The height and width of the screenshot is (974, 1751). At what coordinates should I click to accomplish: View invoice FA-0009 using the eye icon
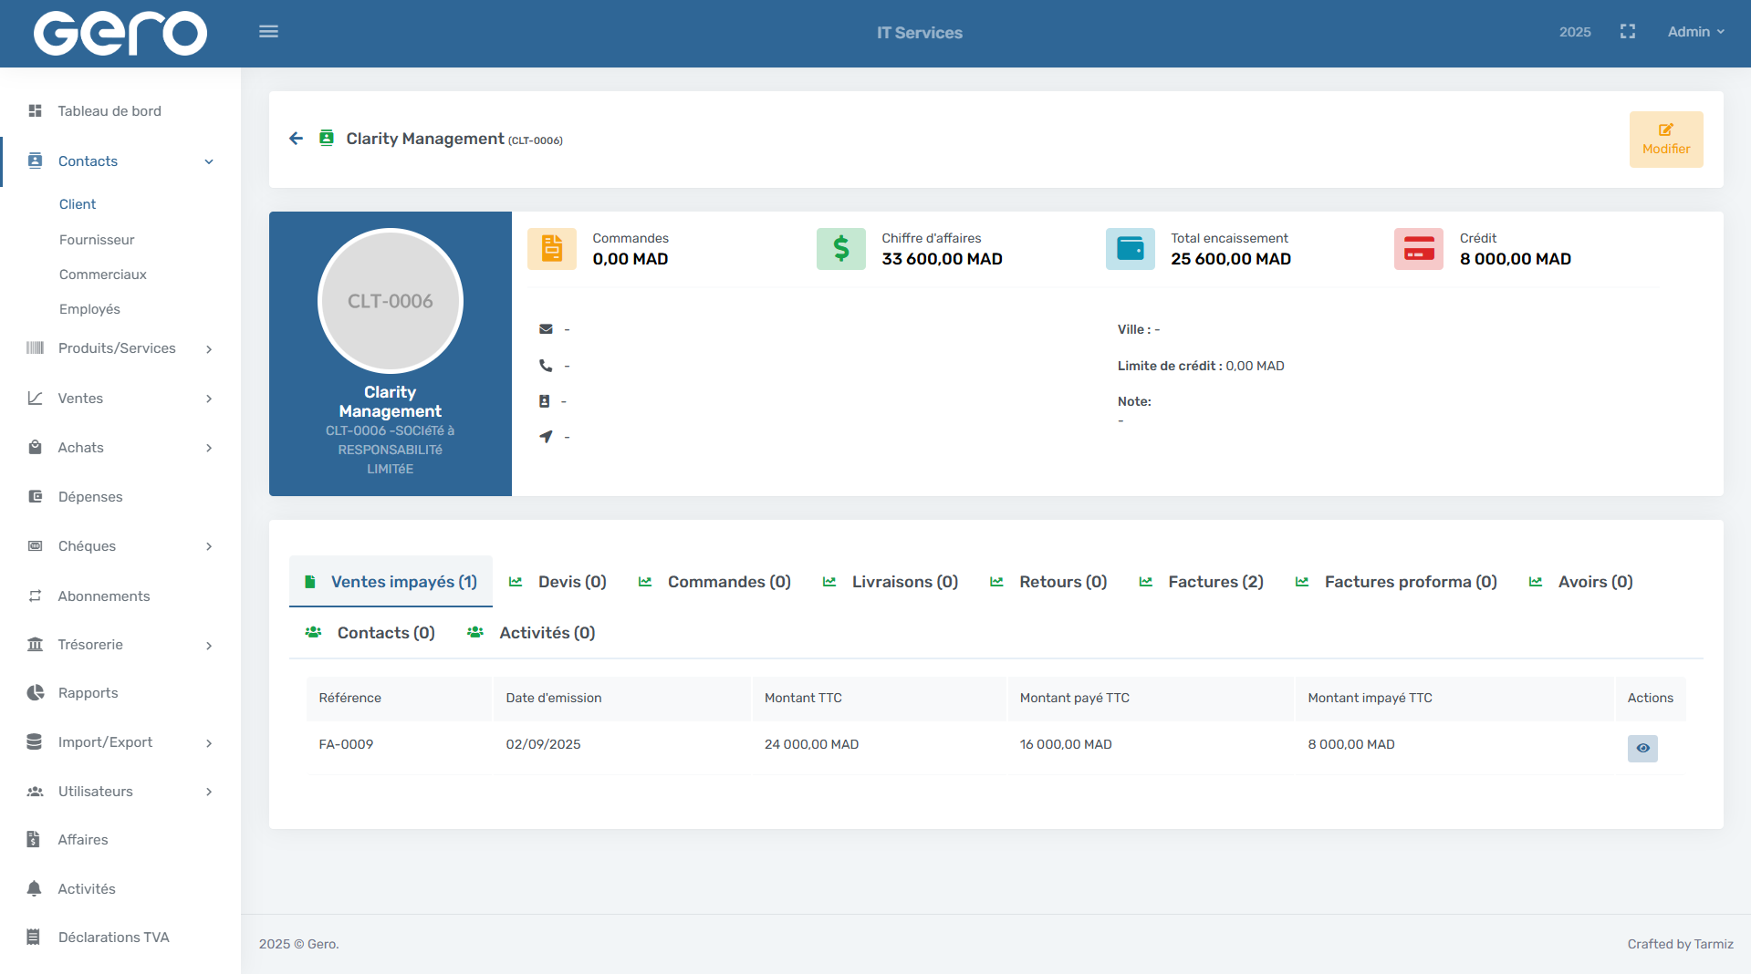pyautogui.click(x=1642, y=748)
